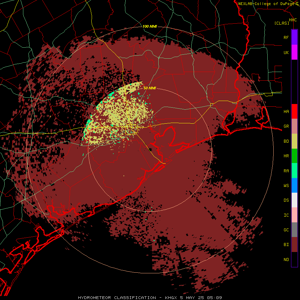Click the BD legend label
The width and height of the screenshot is (300, 300).
[286, 141]
